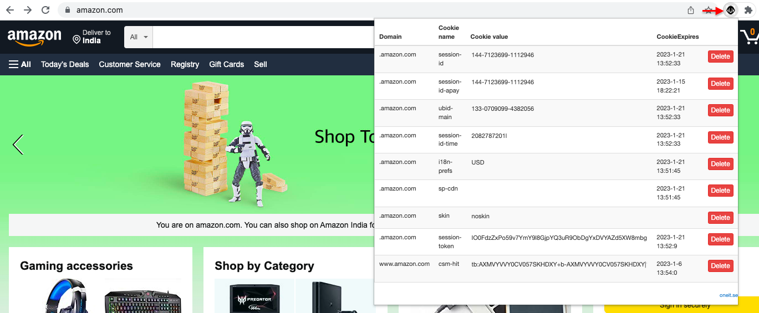Open Customer Service in navigation bar
The image size is (759, 313).
130,64
